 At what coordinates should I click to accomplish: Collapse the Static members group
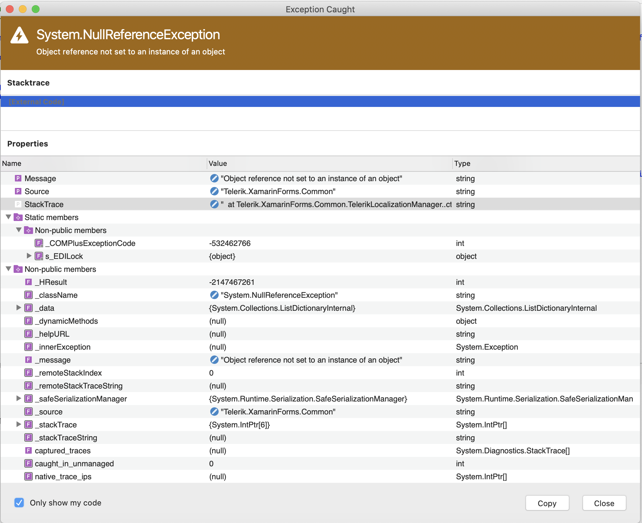[9, 217]
